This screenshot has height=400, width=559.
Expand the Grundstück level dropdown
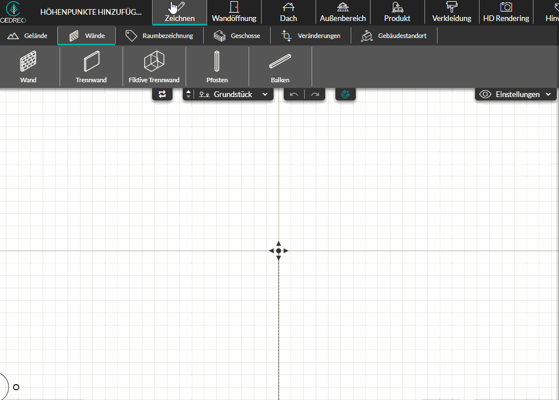[x=233, y=94]
